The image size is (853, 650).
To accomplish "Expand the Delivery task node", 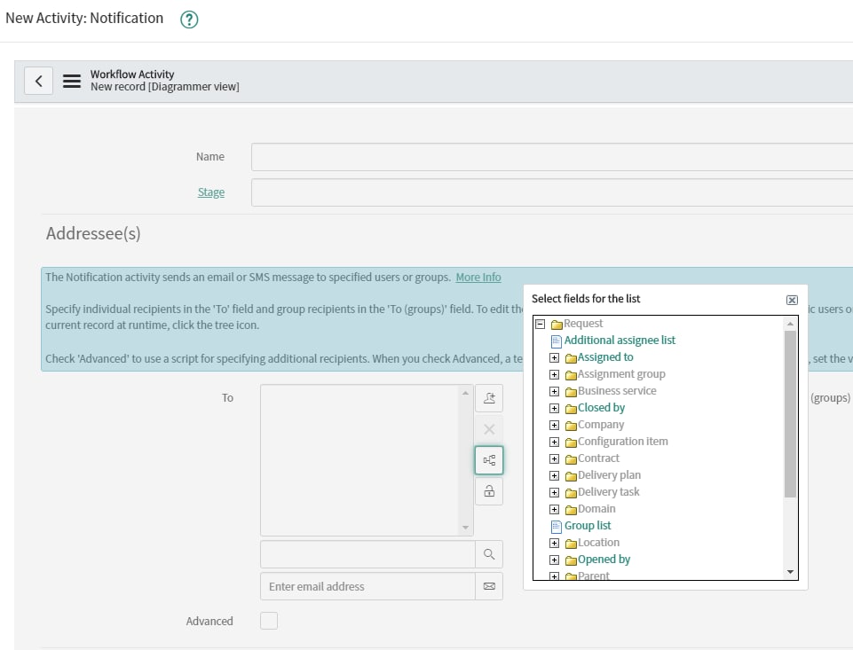I will pos(555,492).
